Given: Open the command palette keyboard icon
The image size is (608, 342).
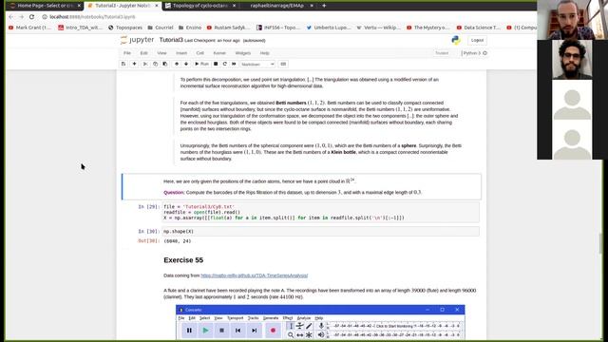Looking at the screenshot, I should pyautogui.click(x=283, y=64).
